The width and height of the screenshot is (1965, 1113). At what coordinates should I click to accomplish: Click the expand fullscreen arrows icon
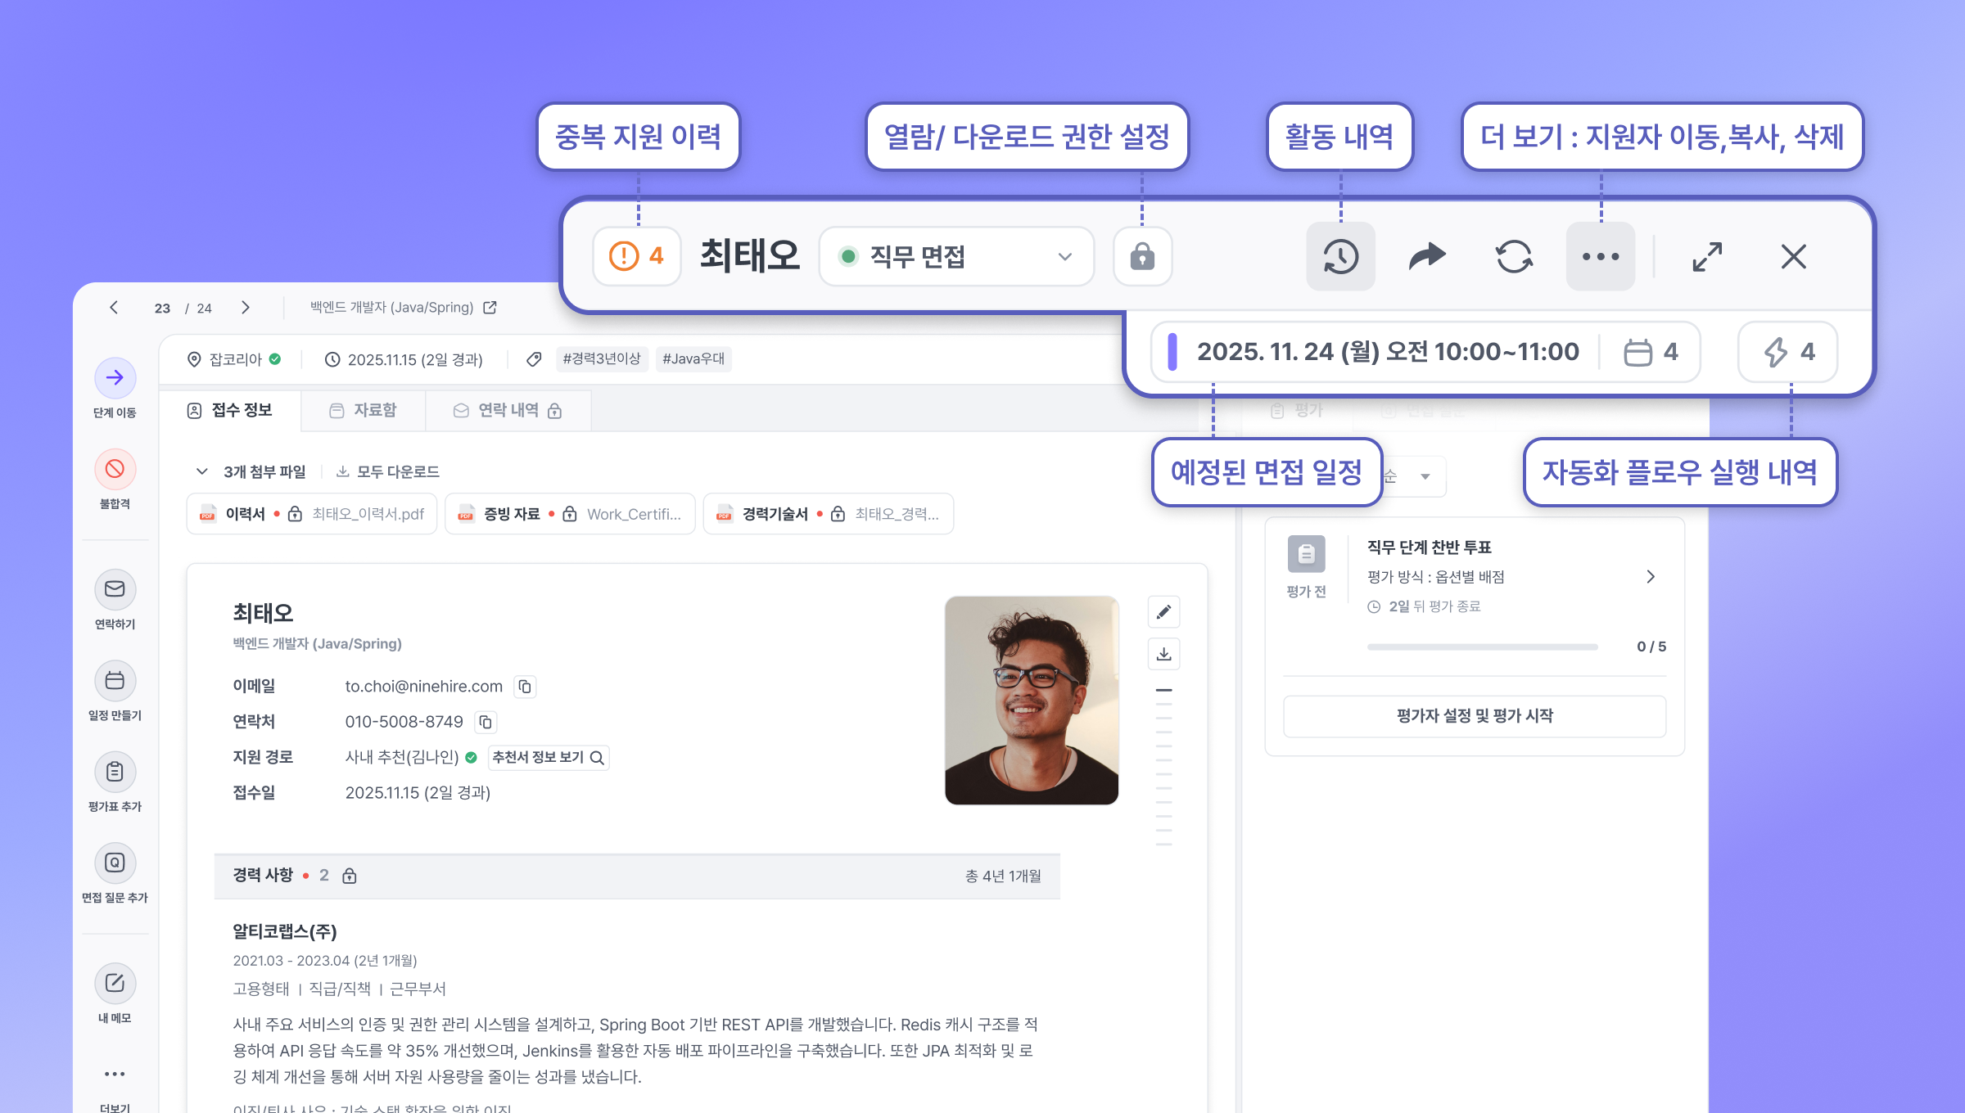[1707, 257]
